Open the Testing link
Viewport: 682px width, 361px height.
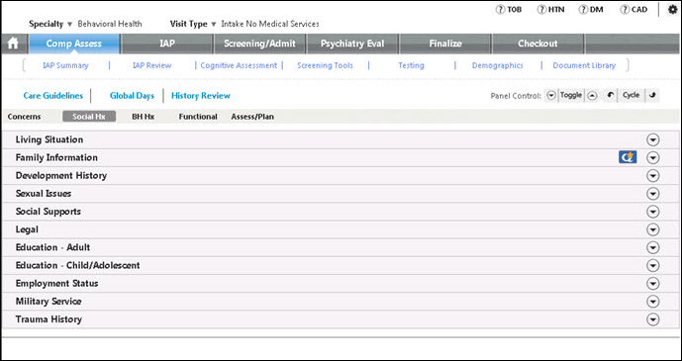click(x=411, y=65)
